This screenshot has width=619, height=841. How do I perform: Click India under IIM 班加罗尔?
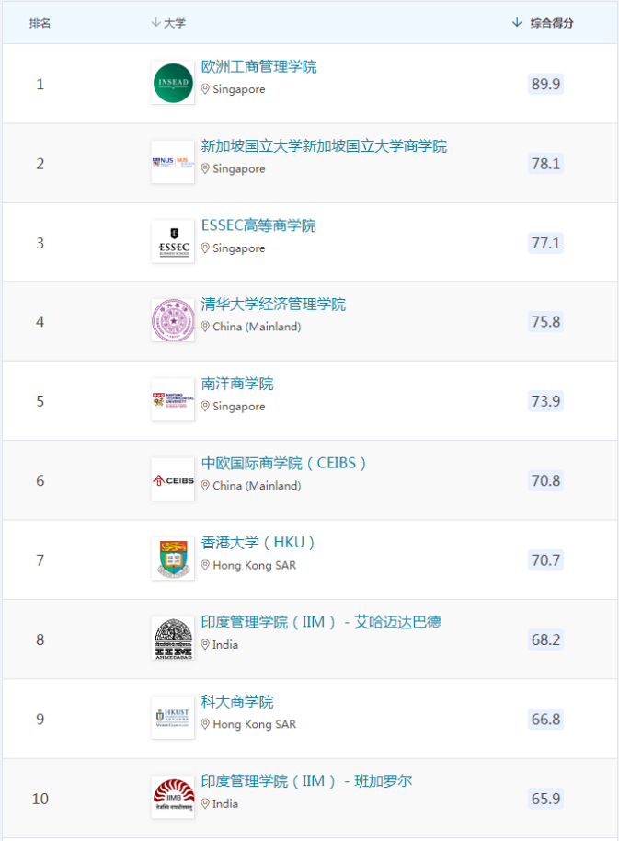pos(225,803)
